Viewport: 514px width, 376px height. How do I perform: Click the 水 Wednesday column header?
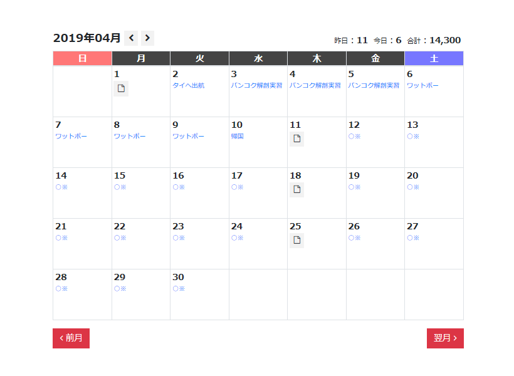coord(258,58)
